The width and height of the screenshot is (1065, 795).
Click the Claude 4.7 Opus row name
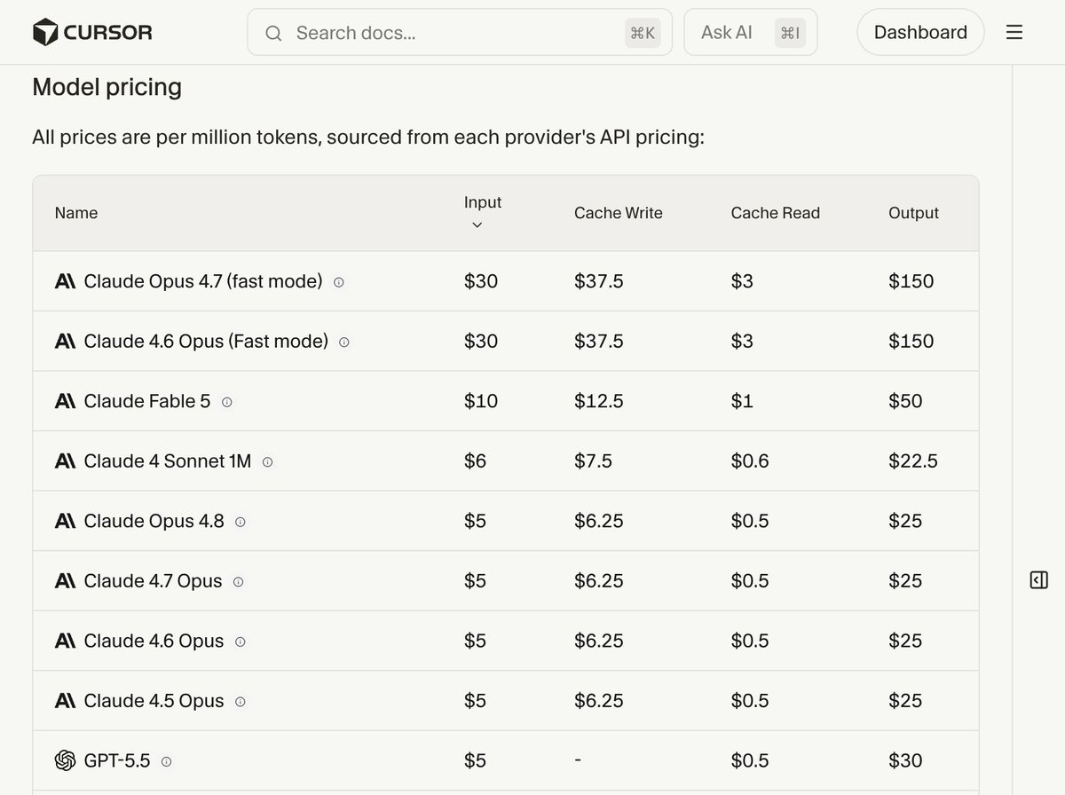pos(153,581)
